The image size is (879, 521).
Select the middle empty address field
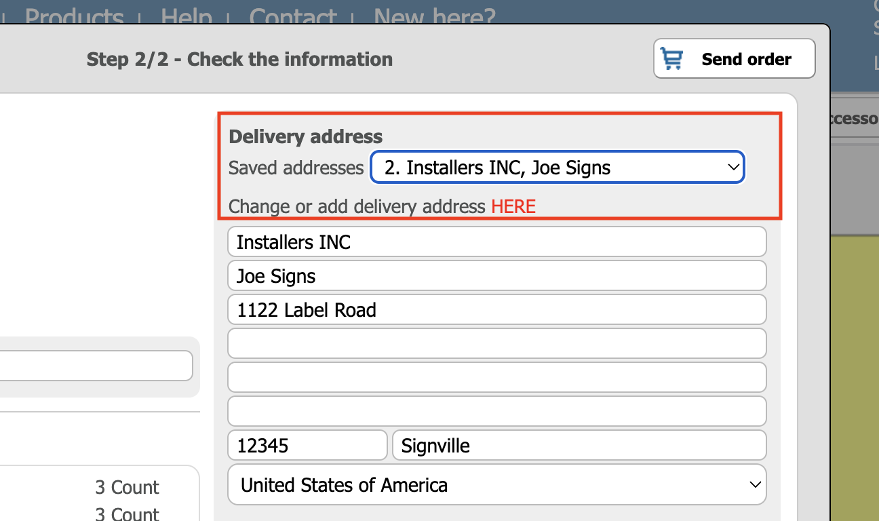pos(497,378)
